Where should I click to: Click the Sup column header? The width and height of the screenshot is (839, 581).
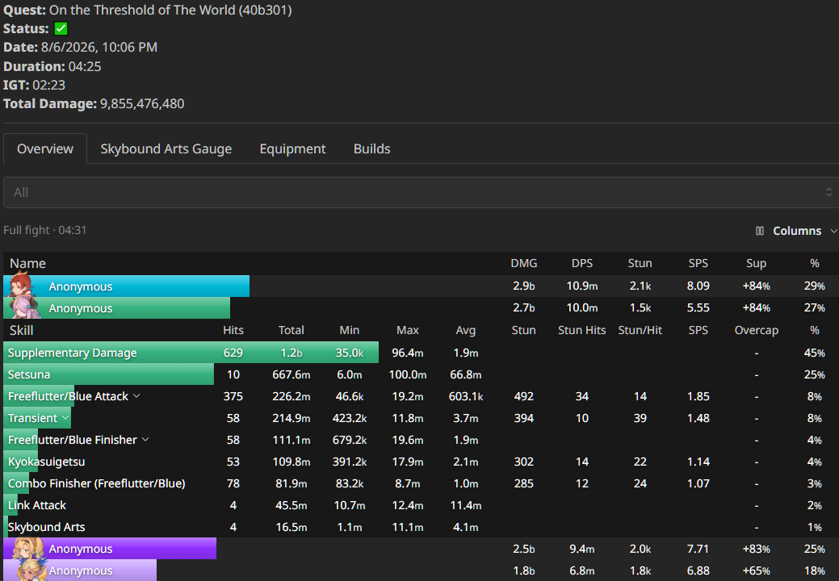pyautogui.click(x=756, y=263)
